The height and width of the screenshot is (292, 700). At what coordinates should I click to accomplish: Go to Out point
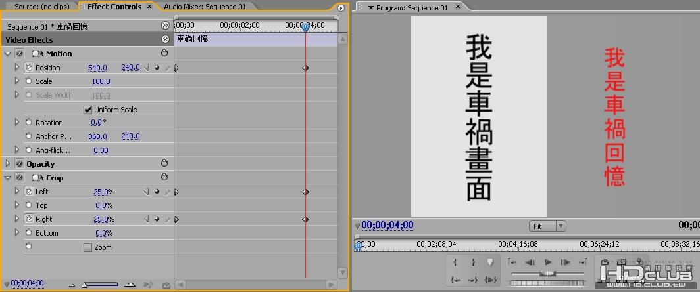[473, 280]
